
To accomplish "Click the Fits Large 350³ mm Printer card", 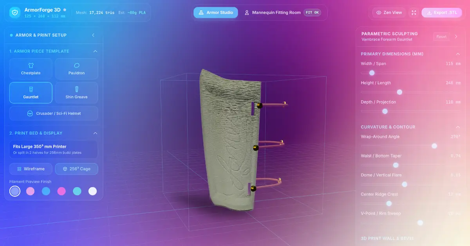I will tap(54, 150).
